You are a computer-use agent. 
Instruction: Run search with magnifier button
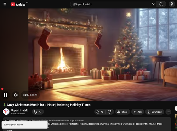(161, 4)
